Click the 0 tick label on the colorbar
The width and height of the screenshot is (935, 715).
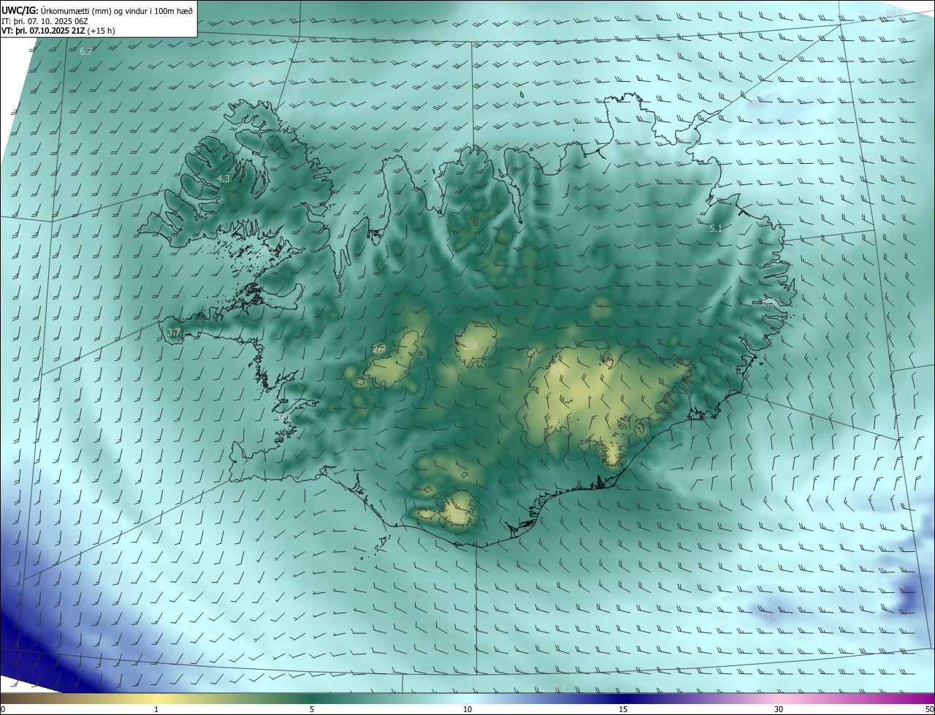click(x=3, y=710)
